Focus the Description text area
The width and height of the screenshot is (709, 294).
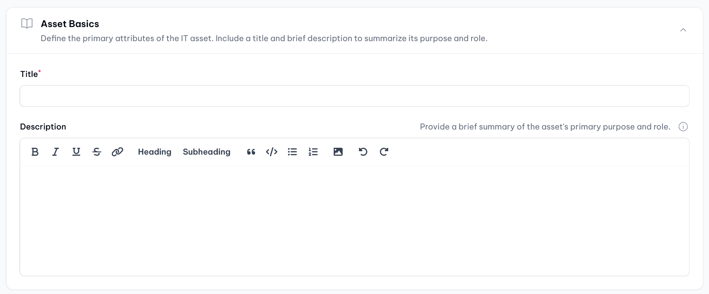coord(354,220)
